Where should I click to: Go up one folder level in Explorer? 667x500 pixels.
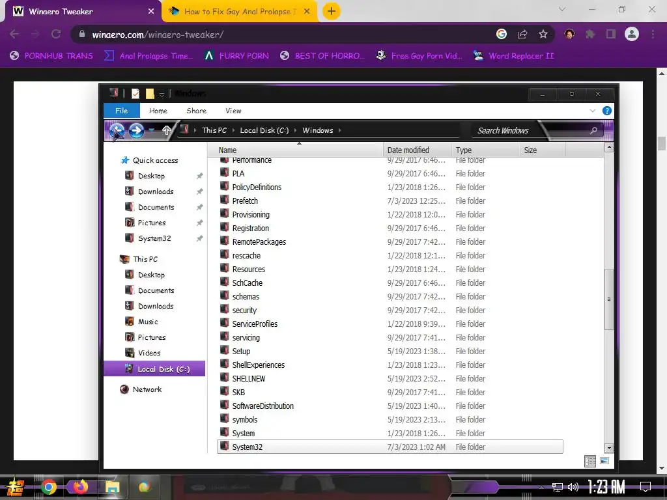[166, 130]
